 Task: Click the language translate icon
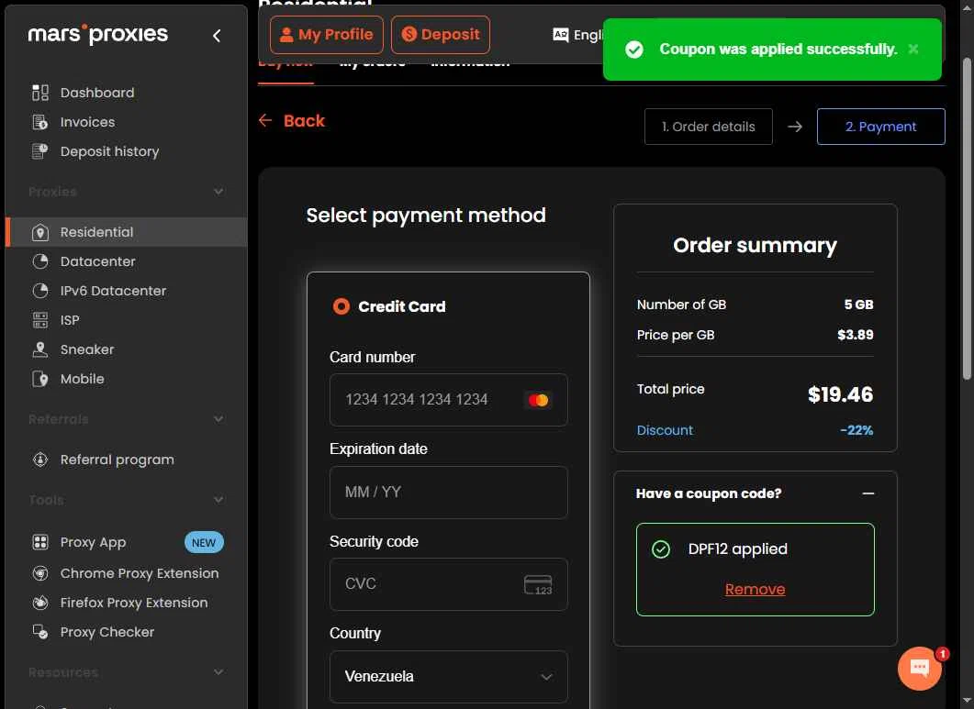pyautogui.click(x=560, y=35)
